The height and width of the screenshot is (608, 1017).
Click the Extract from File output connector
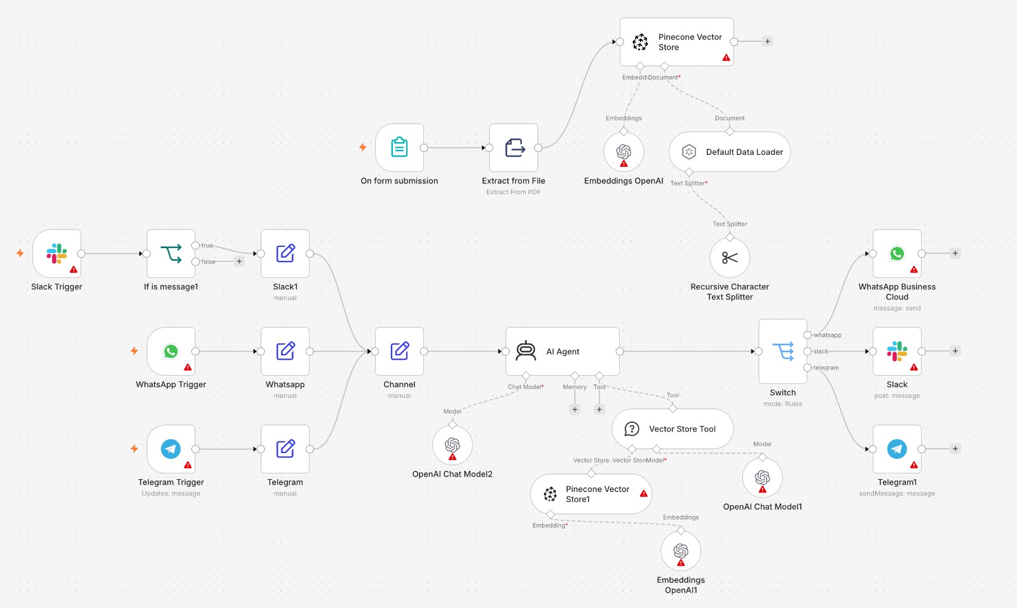coord(538,147)
